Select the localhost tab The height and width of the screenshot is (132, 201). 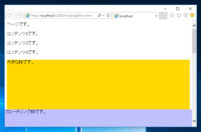coord(136,16)
